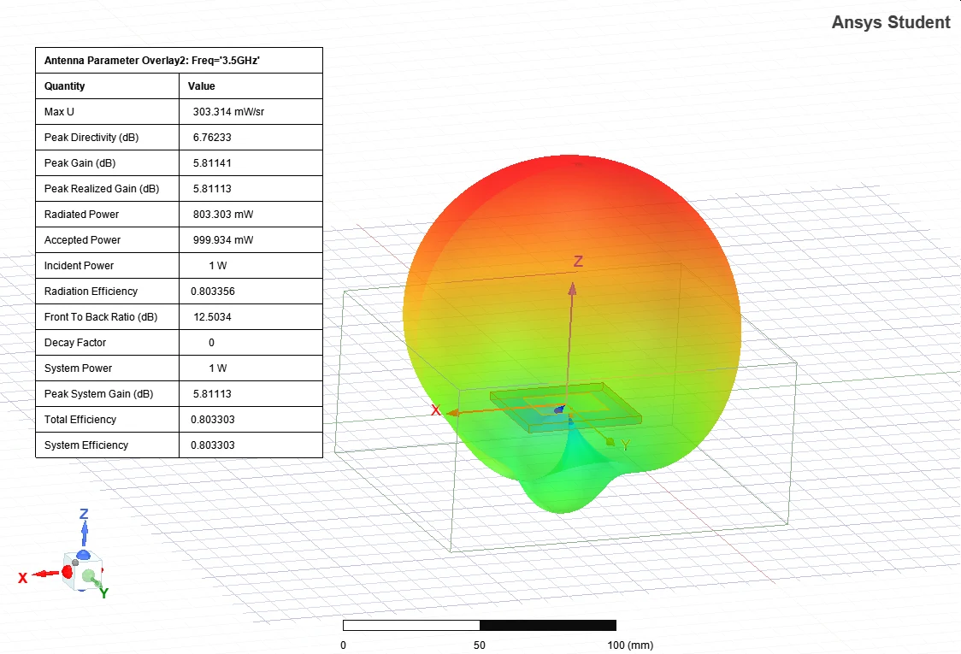This screenshot has height=654, width=961.
Task: Select the Peak System Gain value 5.81113
Action: pos(212,394)
